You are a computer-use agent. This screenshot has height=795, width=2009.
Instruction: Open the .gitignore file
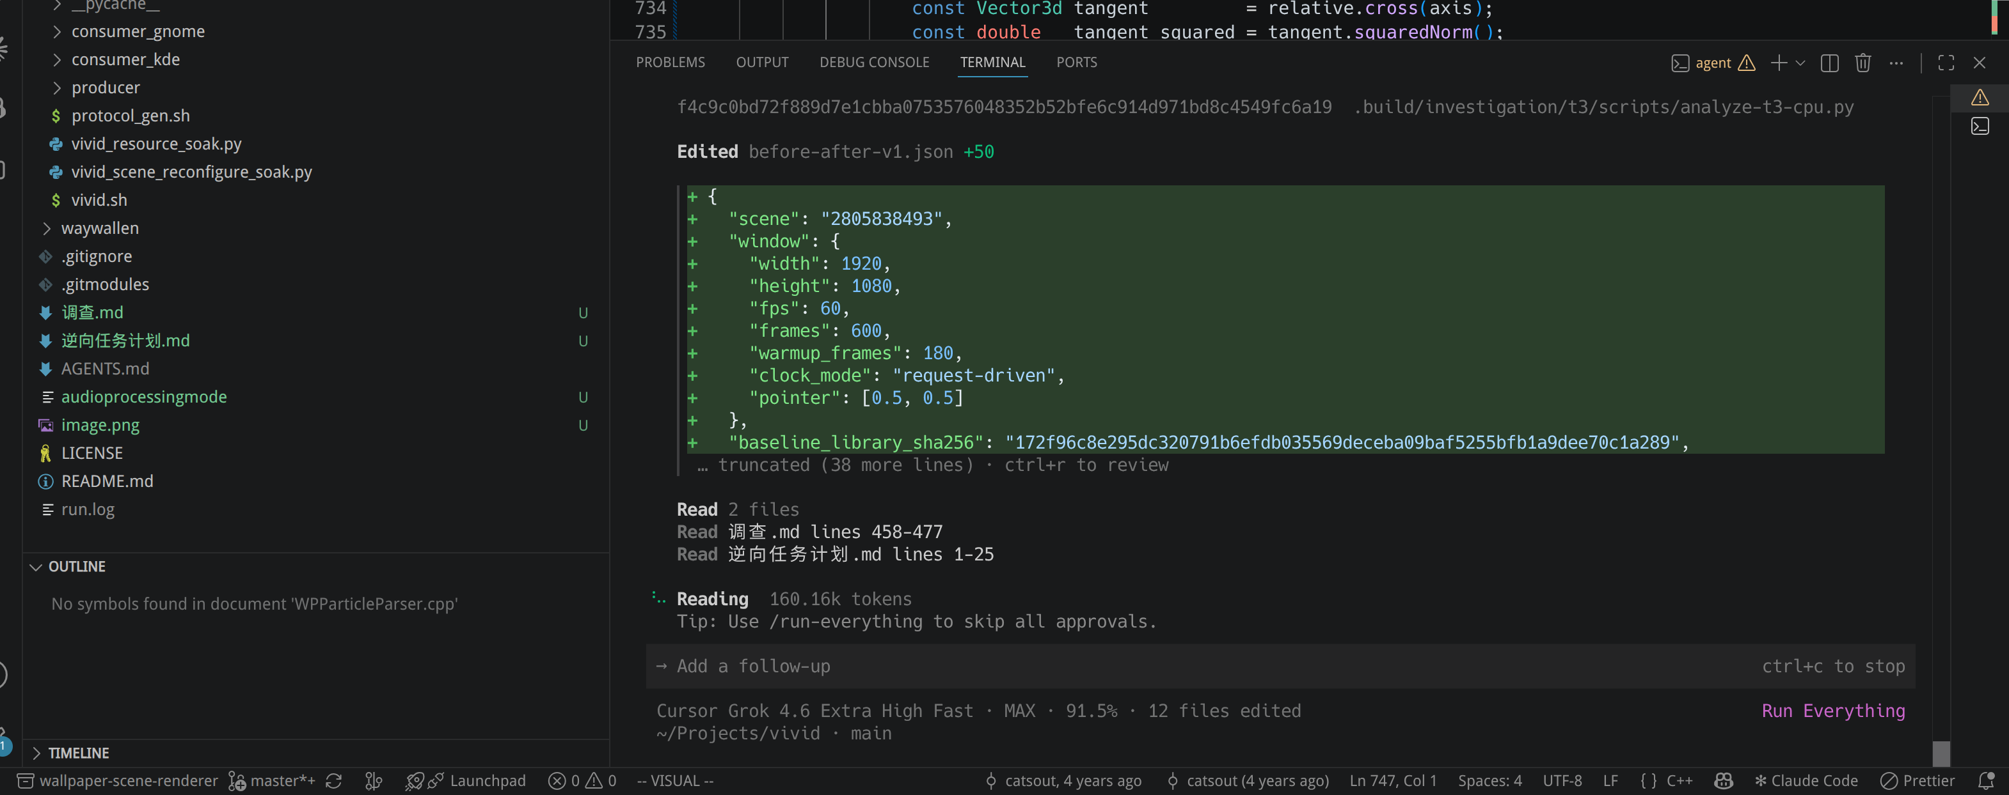[97, 256]
